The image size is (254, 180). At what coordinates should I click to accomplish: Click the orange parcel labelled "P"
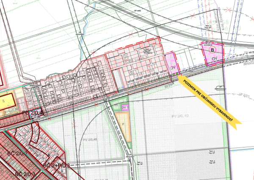[124, 127]
